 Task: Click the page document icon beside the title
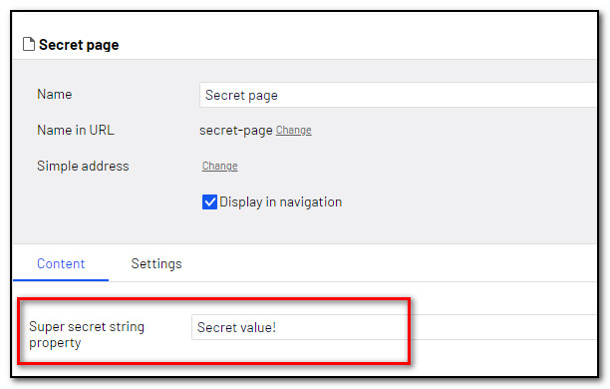pos(28,44)
